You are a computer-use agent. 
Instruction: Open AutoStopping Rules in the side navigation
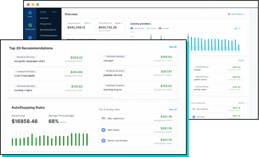(x=49, y=36)
